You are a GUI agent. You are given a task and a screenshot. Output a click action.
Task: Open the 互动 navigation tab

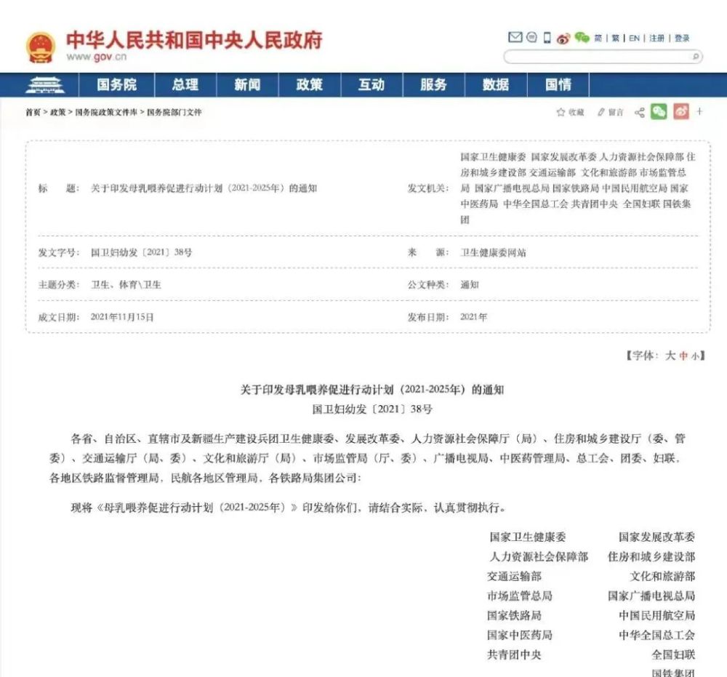[371, 85]
